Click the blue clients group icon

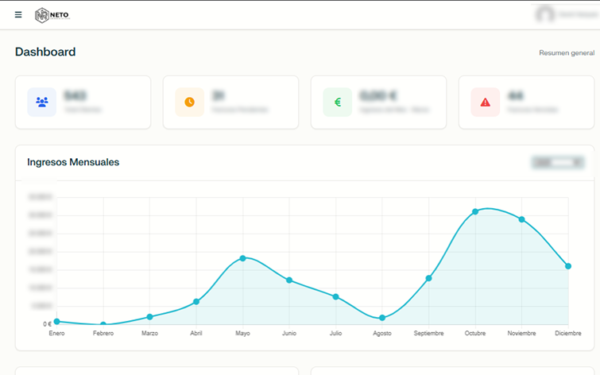coord(41,102)
